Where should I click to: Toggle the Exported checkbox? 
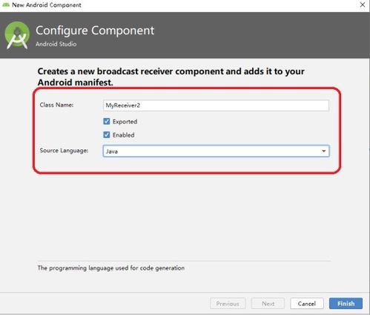(x=107, y=121)
